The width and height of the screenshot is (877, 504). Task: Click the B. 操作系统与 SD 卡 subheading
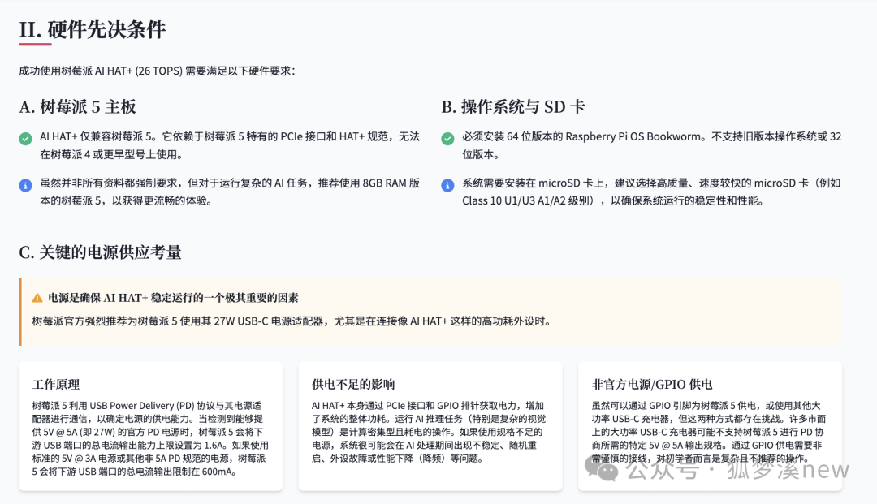(x=513, y=107)
